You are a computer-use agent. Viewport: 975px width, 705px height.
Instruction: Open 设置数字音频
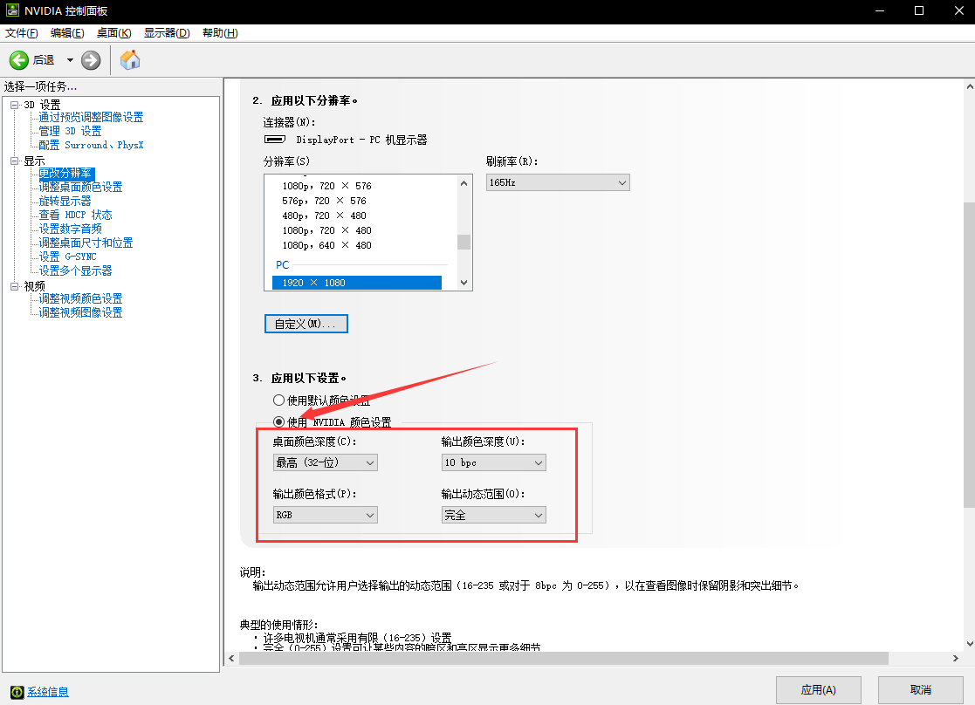coord(70,229)
